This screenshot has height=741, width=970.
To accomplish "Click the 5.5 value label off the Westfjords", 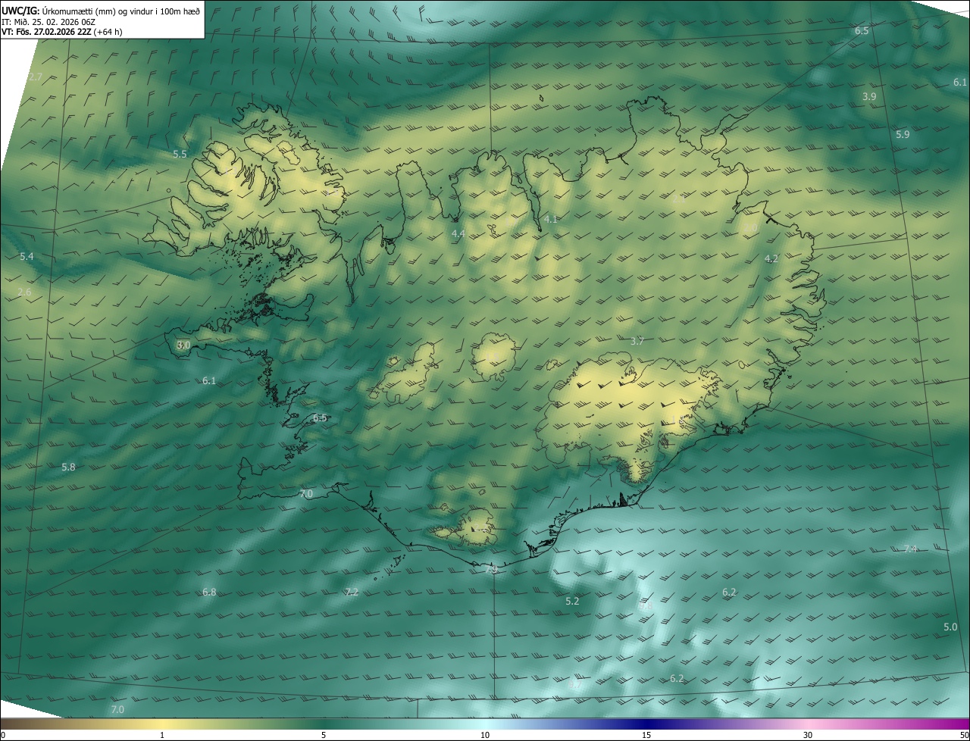I will (x=180, y=154).
